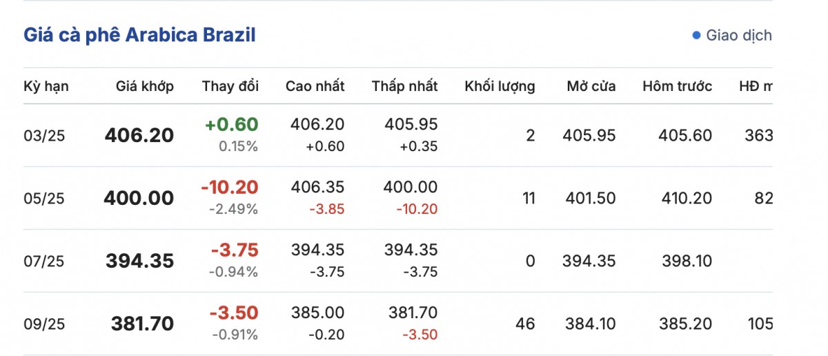Screen dimensions: 828x356
Task: Click the Giao dịch label
Action: pos(739,35)
